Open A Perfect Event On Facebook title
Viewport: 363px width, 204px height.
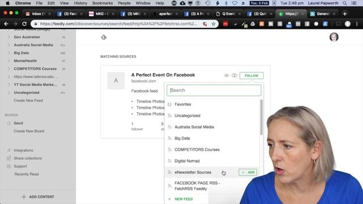click(163, 75)
